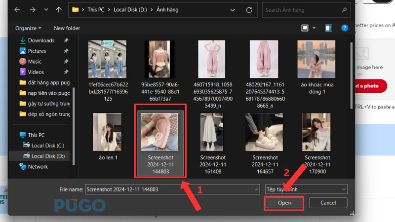This screenshot has width=395, height=222.
Task: Click the Open button
Action: pos(284,203)
